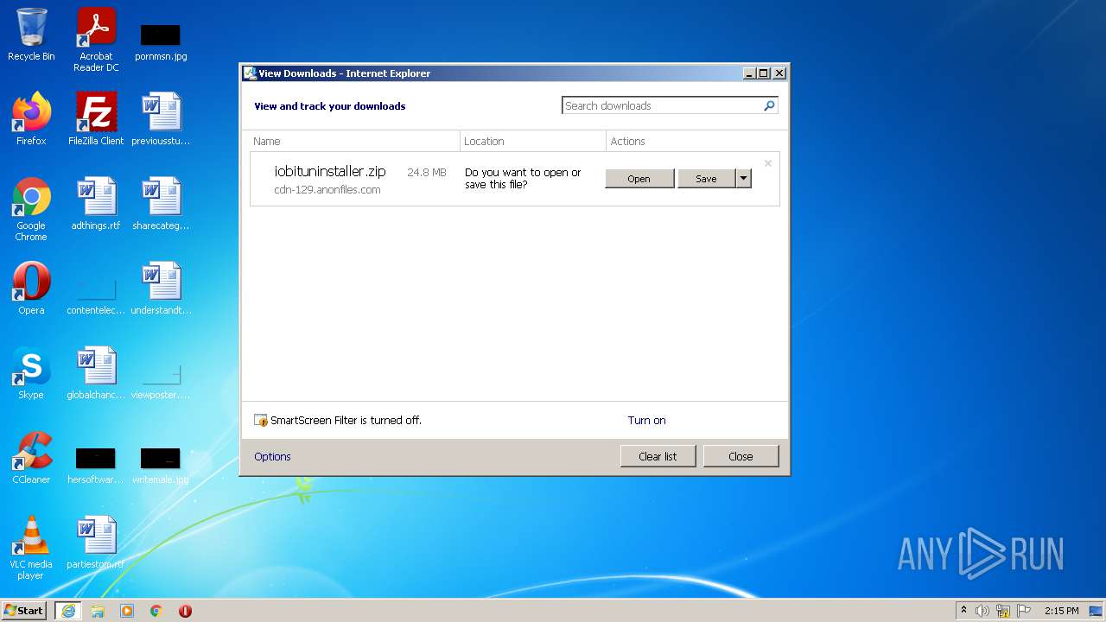The image size is (1106, 622).
Task: Focus the Search downloads field
Action: 670,105
